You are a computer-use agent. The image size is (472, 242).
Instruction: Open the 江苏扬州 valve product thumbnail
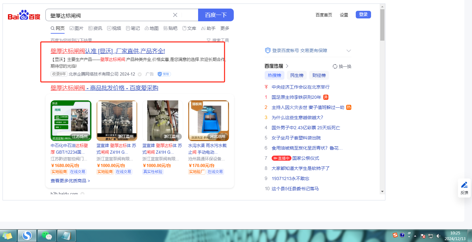(x=71, y=121)
